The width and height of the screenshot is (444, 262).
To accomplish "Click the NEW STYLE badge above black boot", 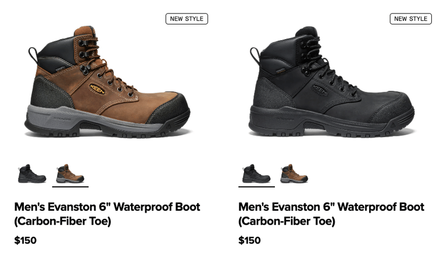I will pos(411,19).
